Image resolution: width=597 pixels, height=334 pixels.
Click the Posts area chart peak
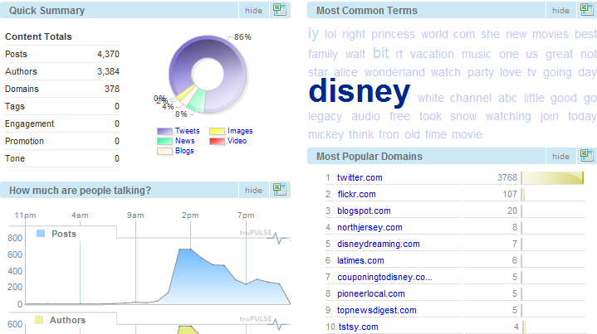point(185,249)
